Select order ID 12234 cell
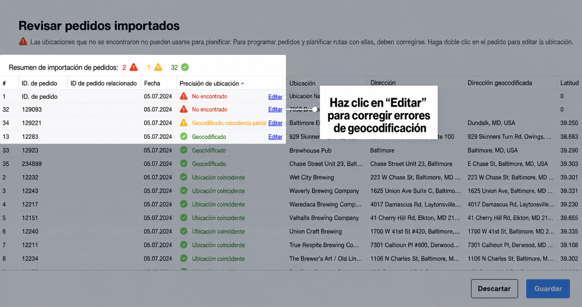Screen dimensions: 582x307 pyautogui.click(x=30, y=259)
